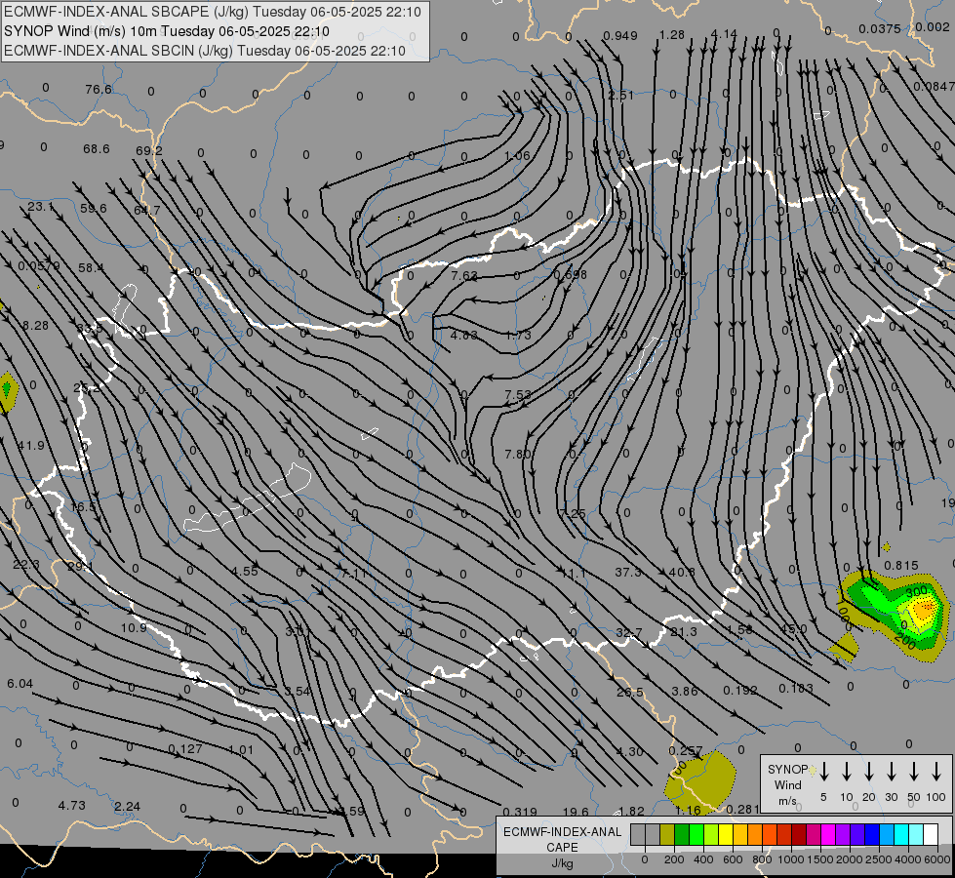Click the map value 2.51
955x878 pixels.
(x=620, y=95)
